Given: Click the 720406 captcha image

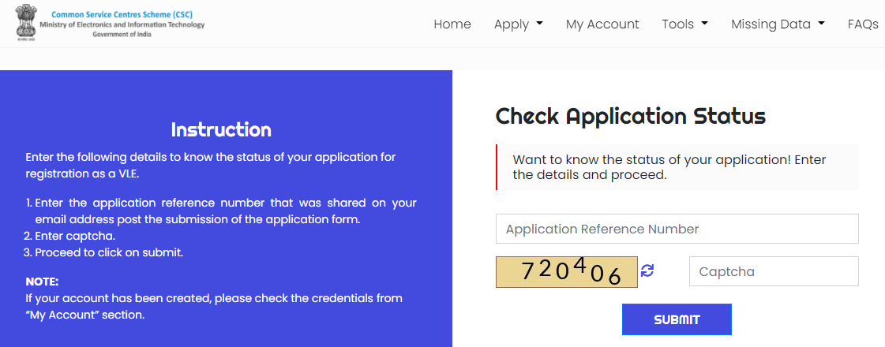Looking at the screenshot, I should click(566, 271).
